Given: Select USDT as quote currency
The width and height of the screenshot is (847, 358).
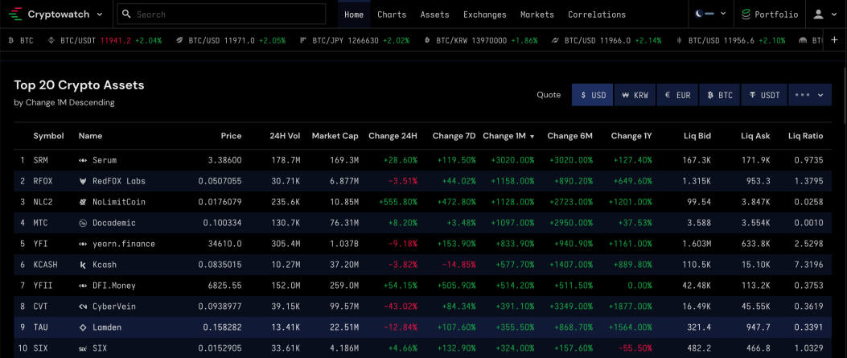Looking at the screenshot, I should [764, 95].
